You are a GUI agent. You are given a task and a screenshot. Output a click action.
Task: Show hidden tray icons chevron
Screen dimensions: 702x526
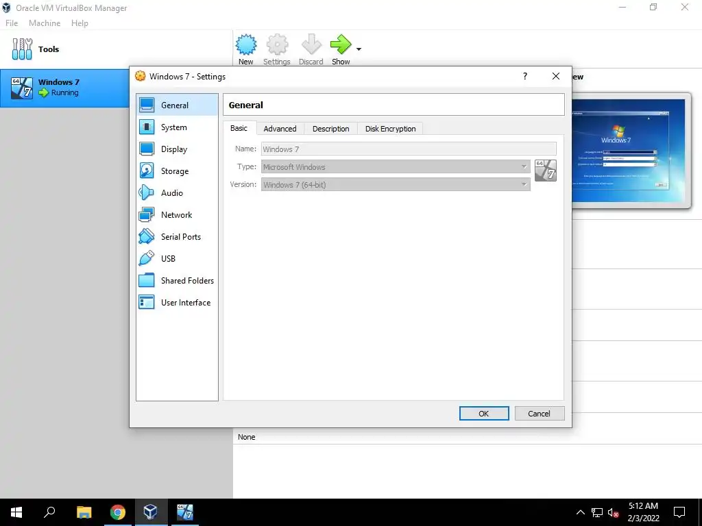tap(580, 512)
